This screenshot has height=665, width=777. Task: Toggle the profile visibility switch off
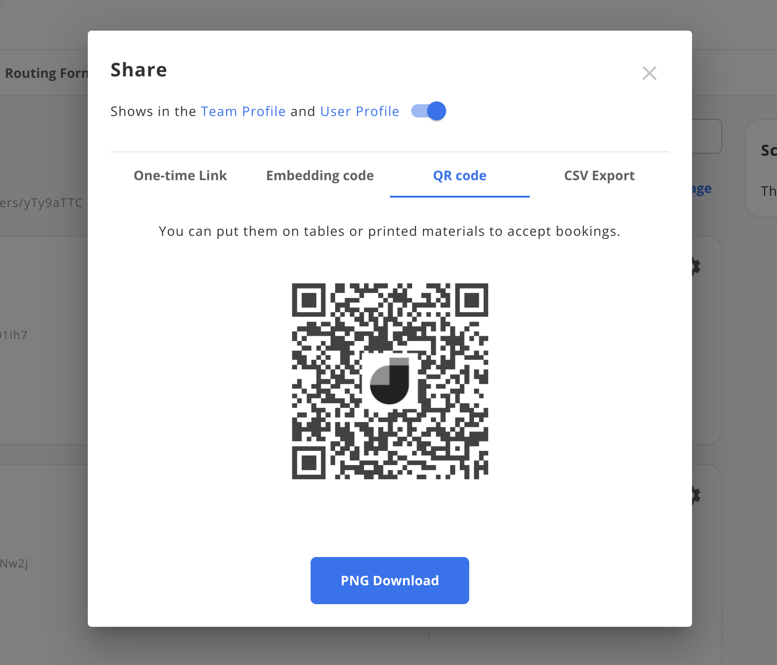click(x=429, y=111)
